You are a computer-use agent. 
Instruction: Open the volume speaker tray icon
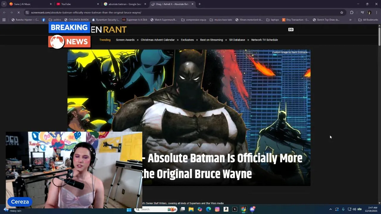pyautogui.click(x=354, y=209)
